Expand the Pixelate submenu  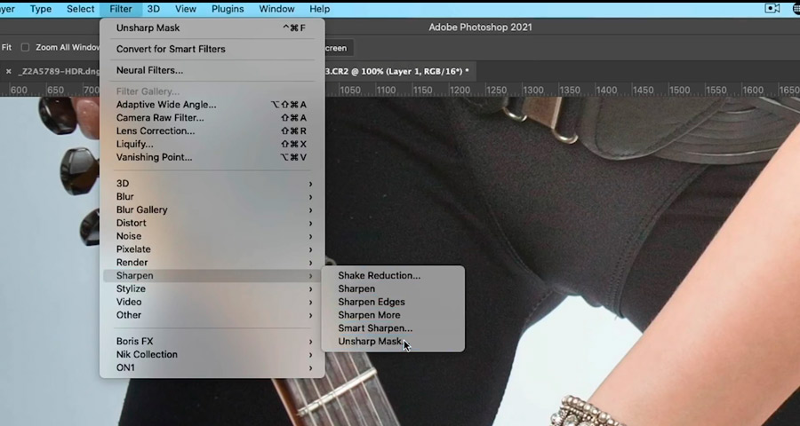click(212, 249)
